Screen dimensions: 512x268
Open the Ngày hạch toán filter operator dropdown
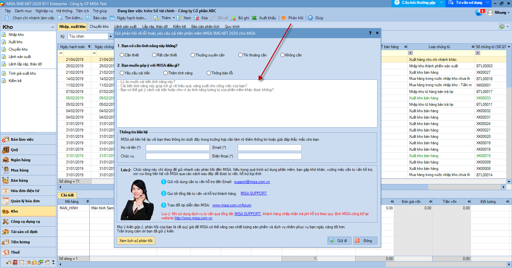(x=61, y=53)
